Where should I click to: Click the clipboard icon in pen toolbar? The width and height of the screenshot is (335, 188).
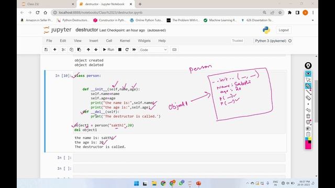point(308,134)
